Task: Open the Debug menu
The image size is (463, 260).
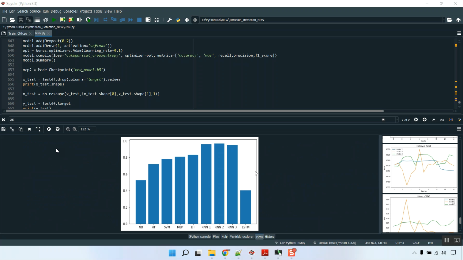Action: [56, 11]
